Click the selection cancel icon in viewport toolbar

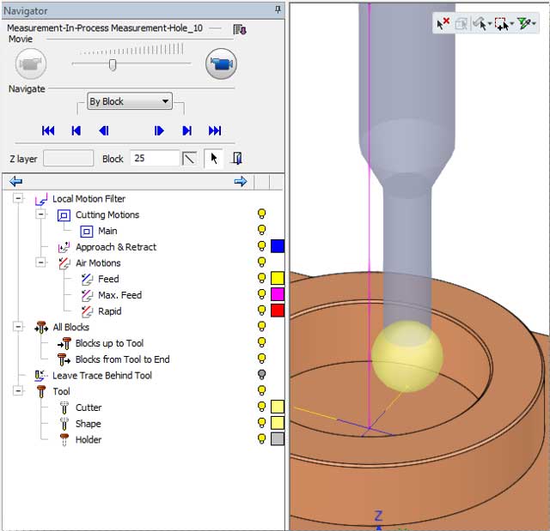point(443,24)
